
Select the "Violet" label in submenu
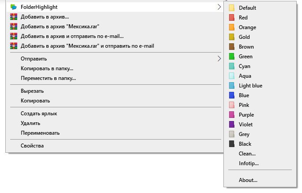(x=245, y=125)
